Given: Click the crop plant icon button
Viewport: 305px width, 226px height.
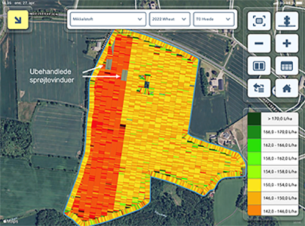Looking at the screenshot, I should pyautogui.click(x=287, y=21).
